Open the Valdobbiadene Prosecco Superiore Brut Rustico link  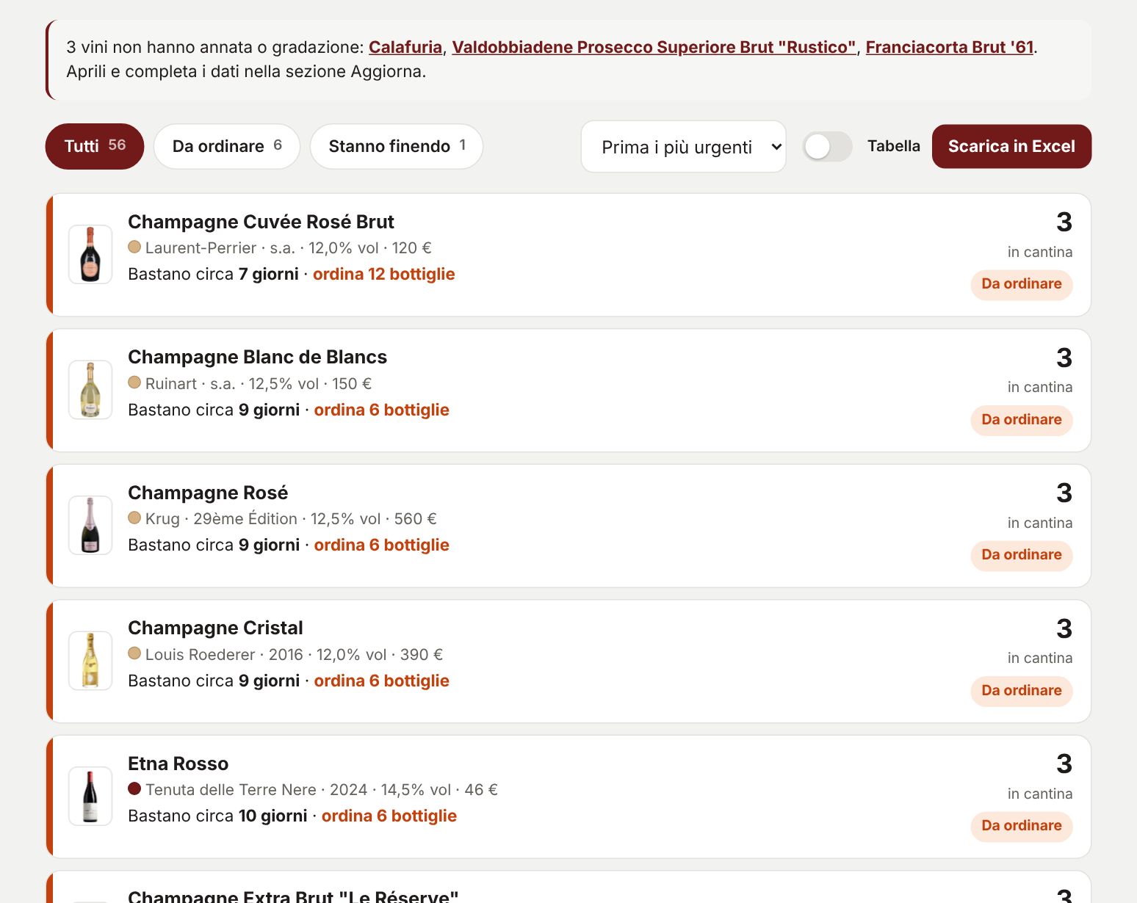(654, 47)
